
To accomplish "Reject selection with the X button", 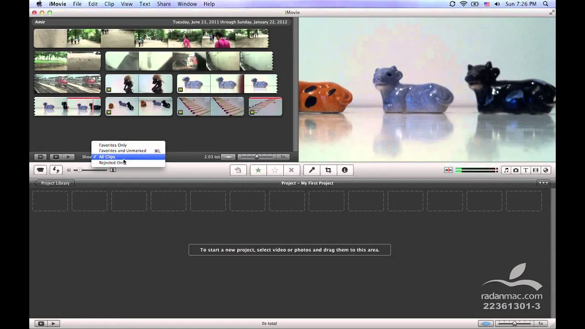I will (x=291, y=170).
